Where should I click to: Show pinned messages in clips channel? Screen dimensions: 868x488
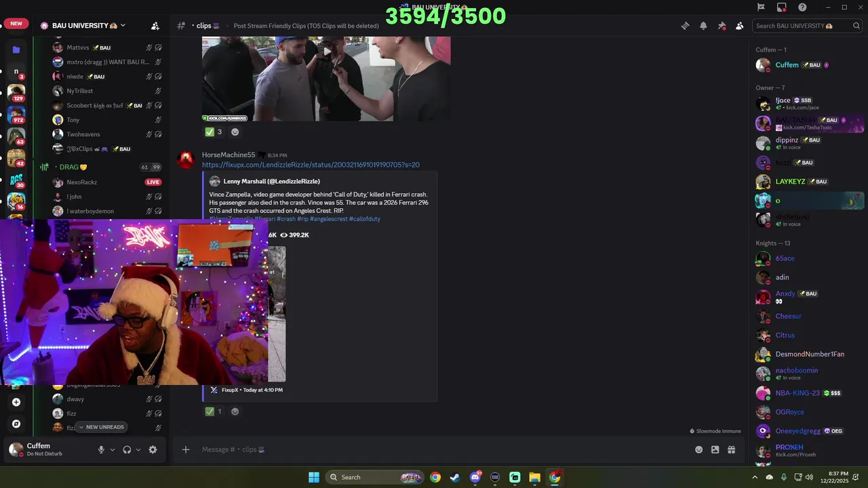tap(722, 26)
